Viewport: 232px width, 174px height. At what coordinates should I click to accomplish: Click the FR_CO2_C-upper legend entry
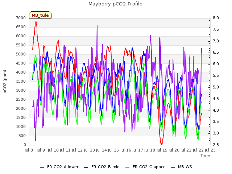(x=145, y=167)
